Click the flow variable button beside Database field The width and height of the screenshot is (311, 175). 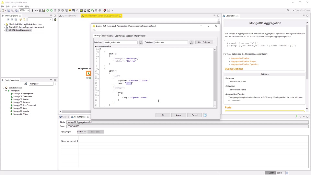pyautogui.click(x=141, y=42)
